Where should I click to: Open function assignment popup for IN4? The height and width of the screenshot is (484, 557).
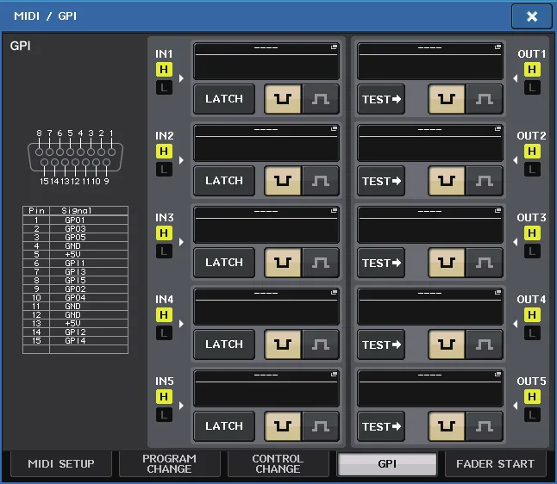(266, 307)
